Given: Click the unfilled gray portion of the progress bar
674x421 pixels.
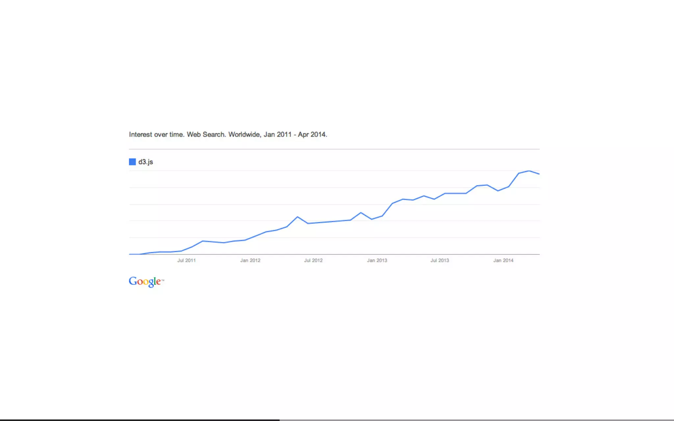Looking at the screenshot, I should pos(477,420).
